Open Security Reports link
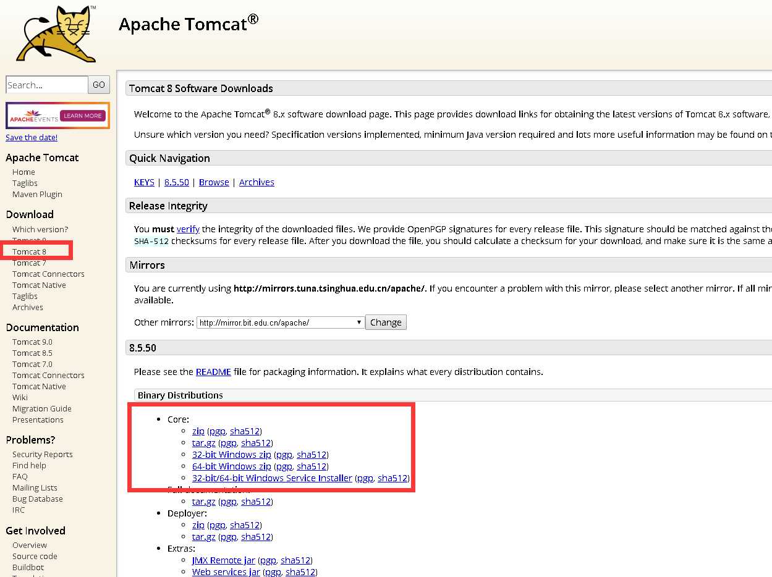The width and height of the screenshot is (772, 577). [43, 454]
